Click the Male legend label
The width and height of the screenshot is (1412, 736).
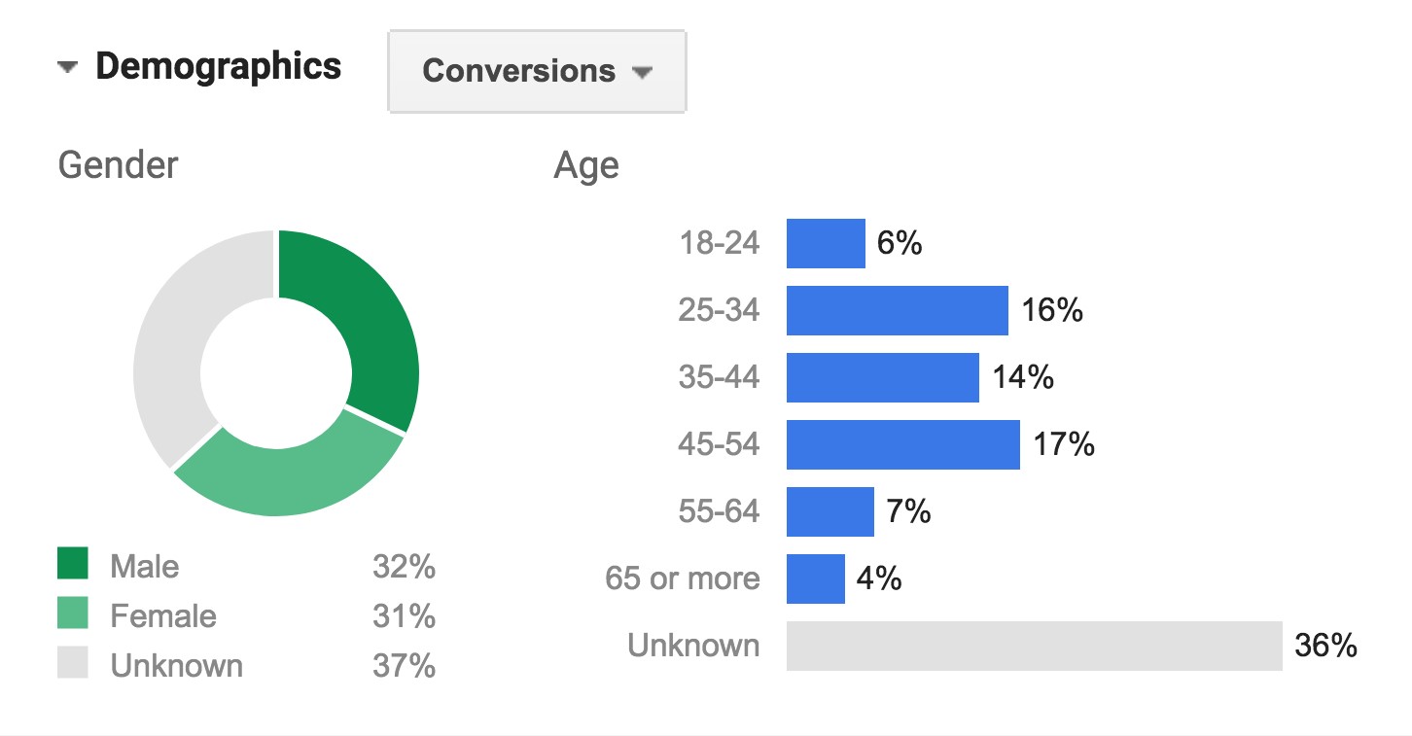[145, 566]
